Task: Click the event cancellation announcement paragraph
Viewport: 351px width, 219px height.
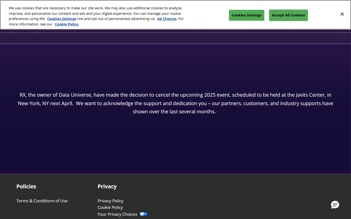Action: point(175,103)
